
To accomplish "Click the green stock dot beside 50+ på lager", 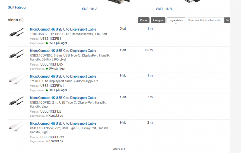I will 46,69.
